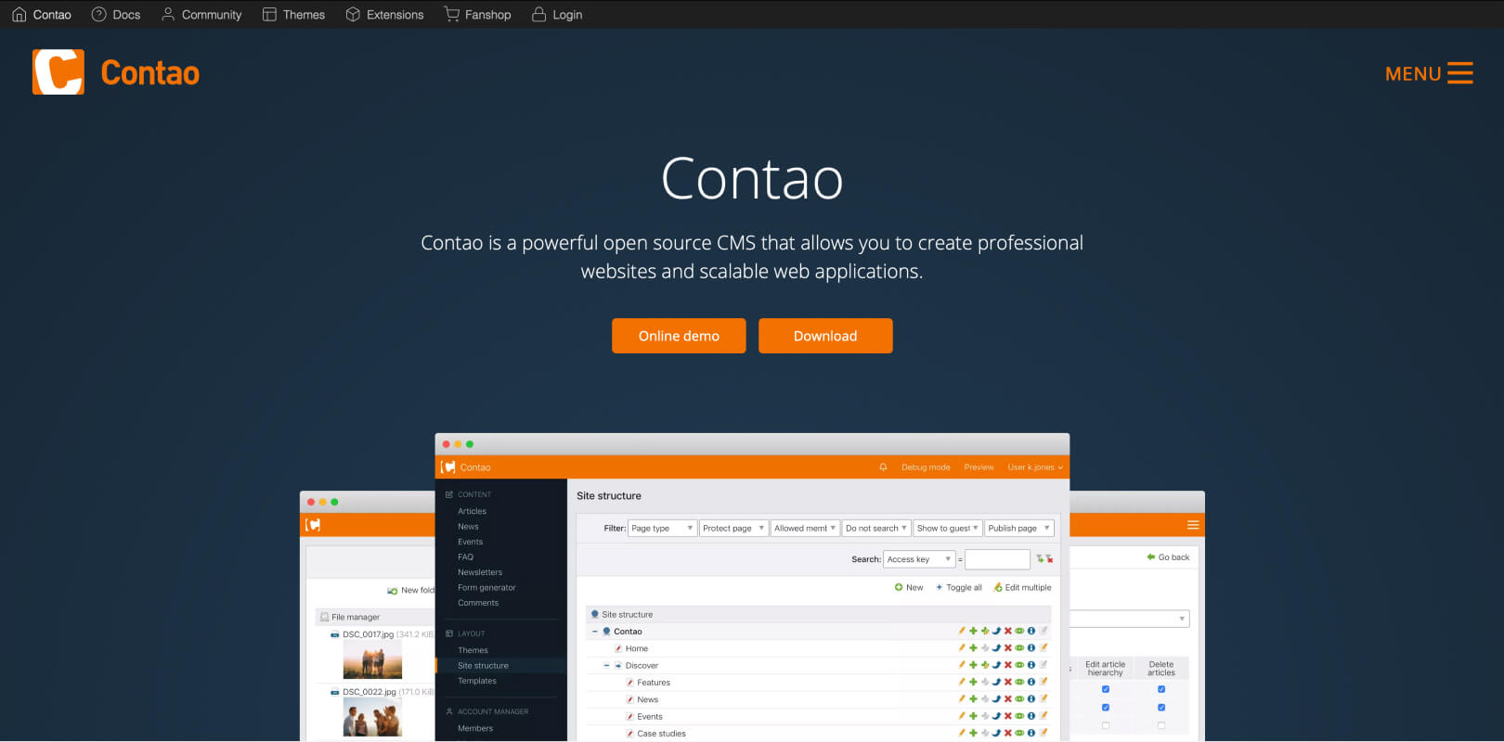Click the search text field beside Access key

(x=997, y=559)
